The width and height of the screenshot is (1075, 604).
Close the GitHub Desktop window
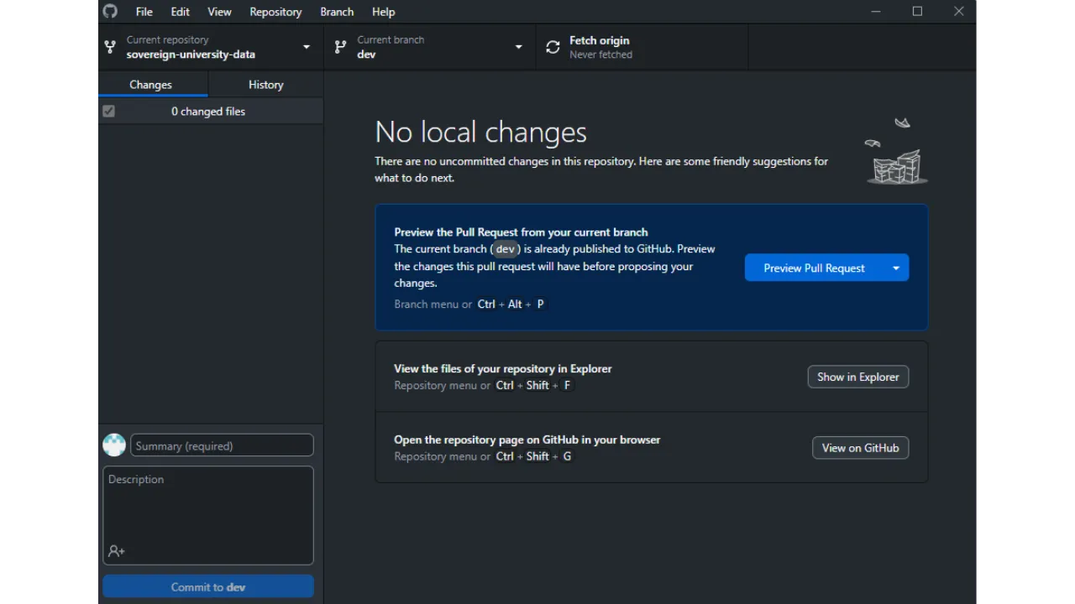[x=958, y=12]
